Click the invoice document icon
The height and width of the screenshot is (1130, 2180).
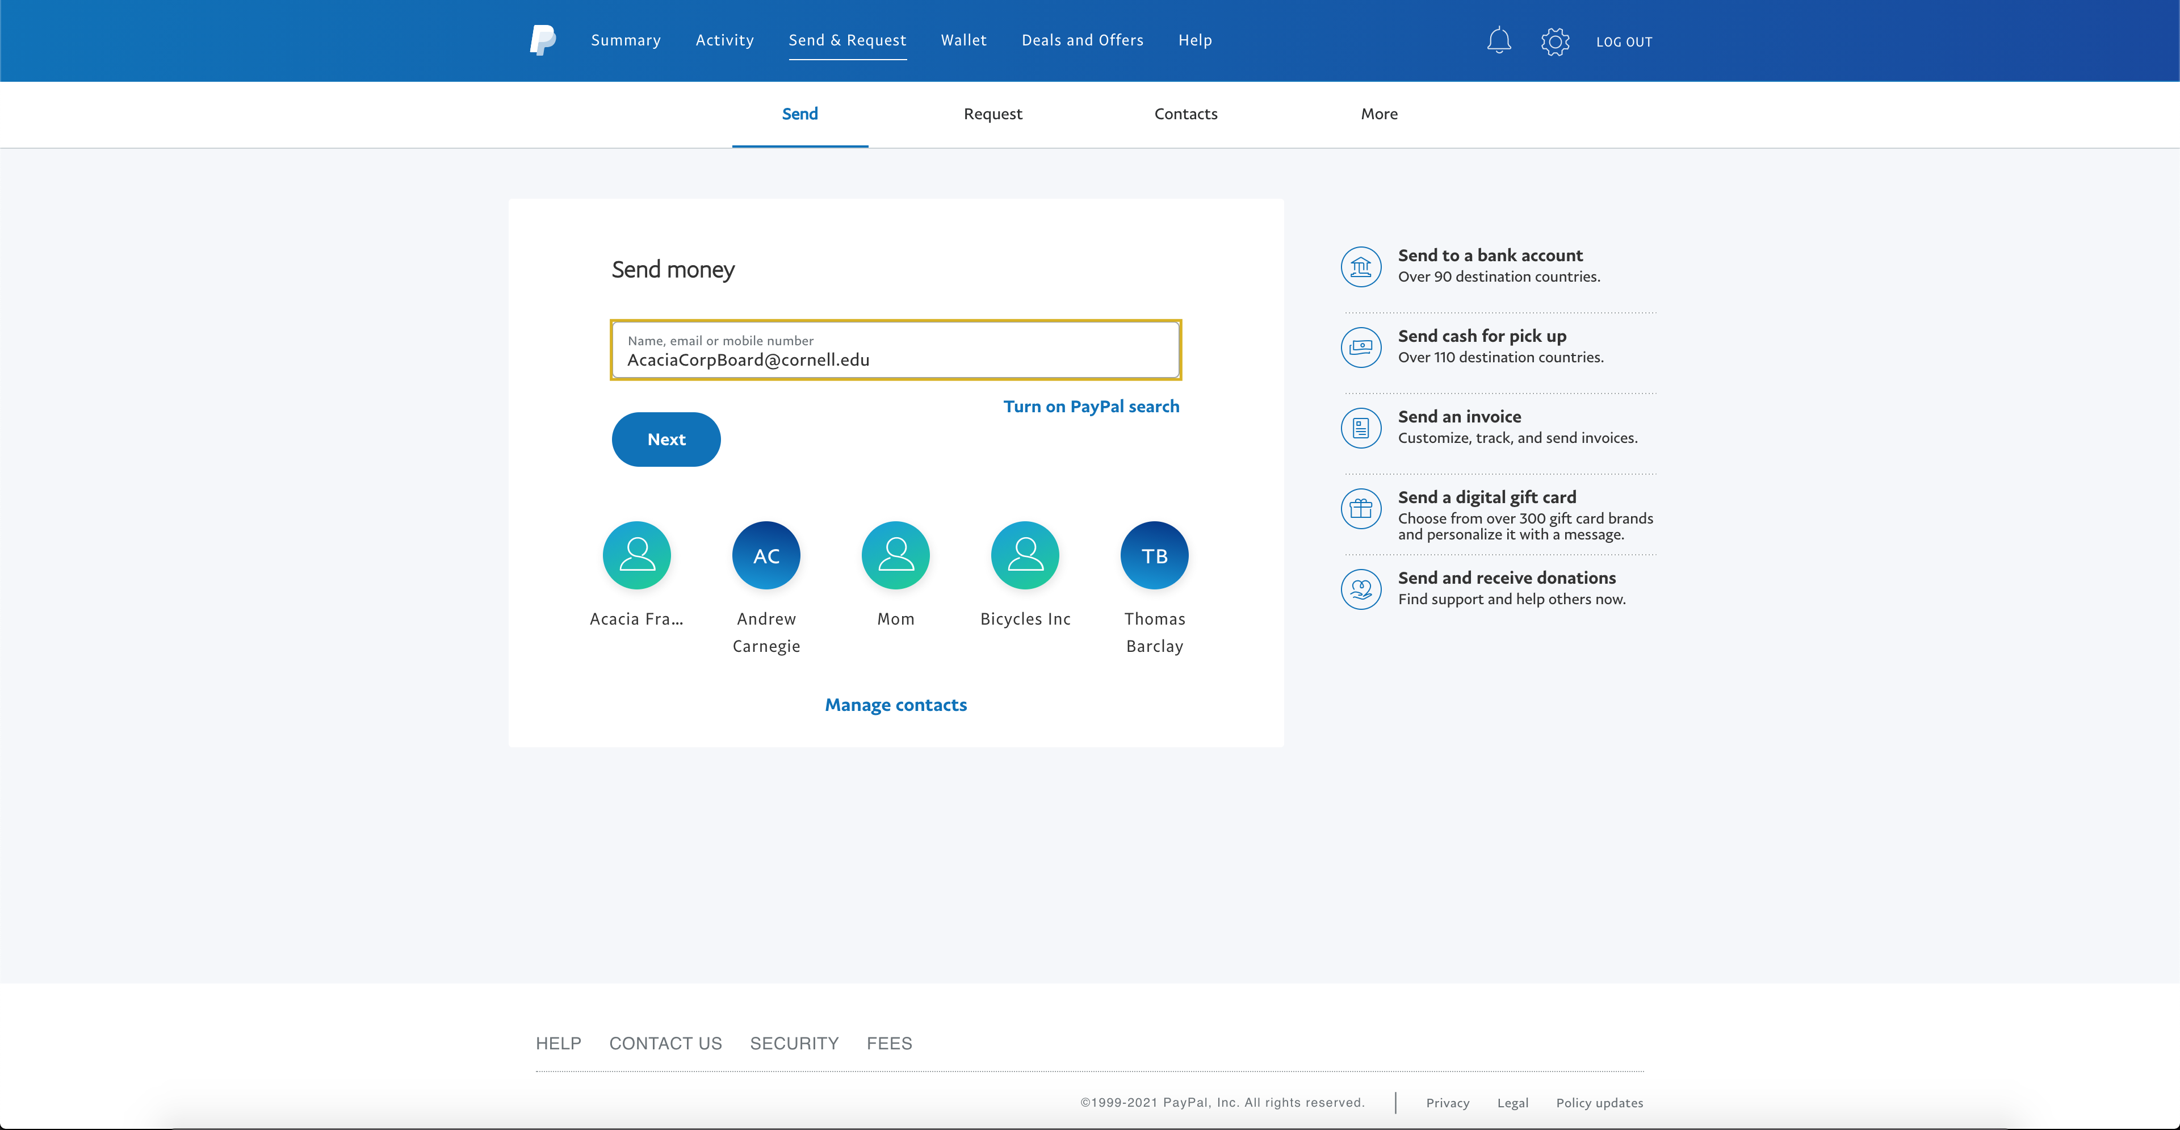[x=1361, y=428]
